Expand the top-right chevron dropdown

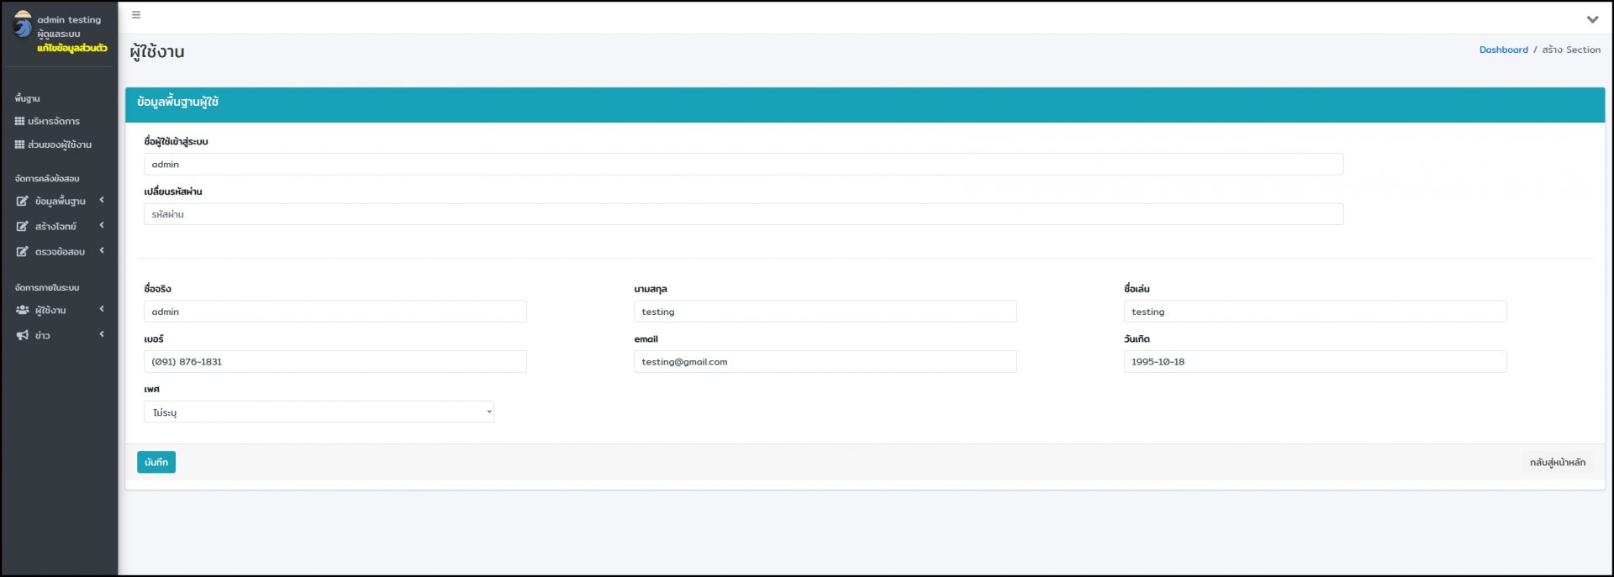point(1591,19)
